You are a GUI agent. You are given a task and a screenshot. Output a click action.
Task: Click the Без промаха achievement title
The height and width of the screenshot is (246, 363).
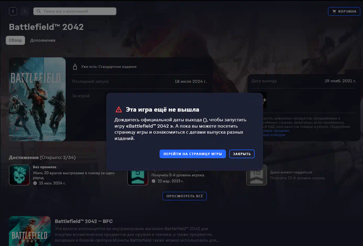coord(44,167)
